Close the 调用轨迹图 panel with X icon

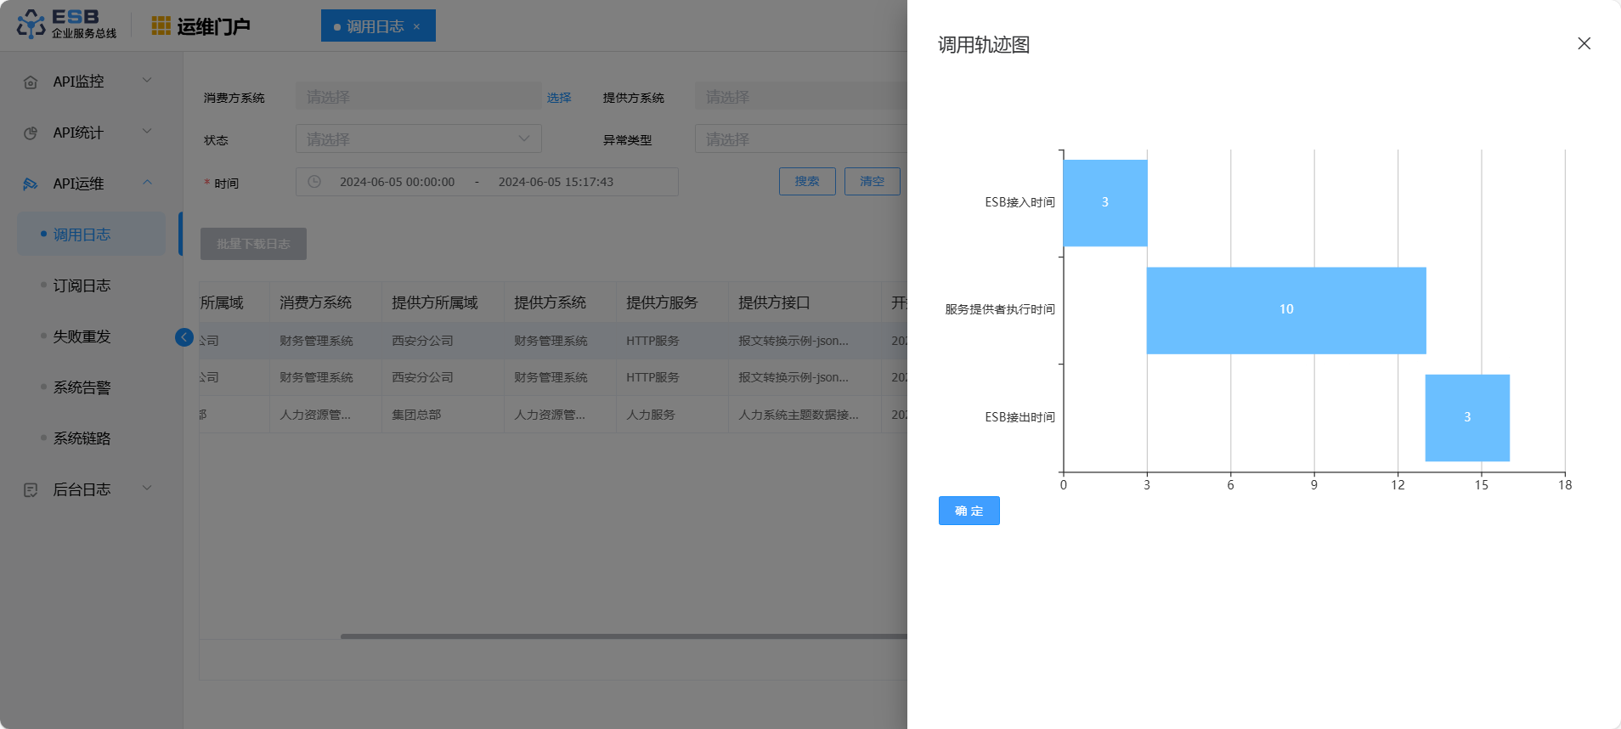pyautogui.click(x=1584, y=43)
